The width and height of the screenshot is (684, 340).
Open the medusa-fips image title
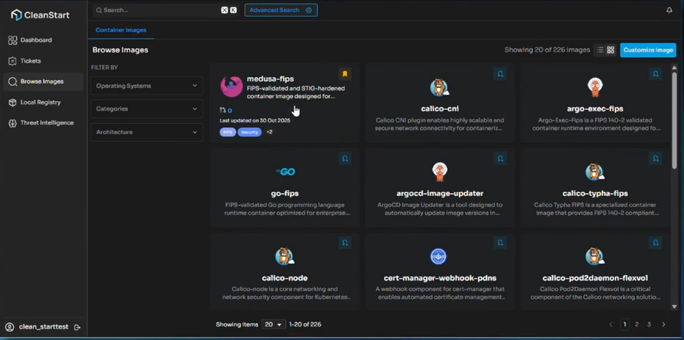click(x=270, y=79)
